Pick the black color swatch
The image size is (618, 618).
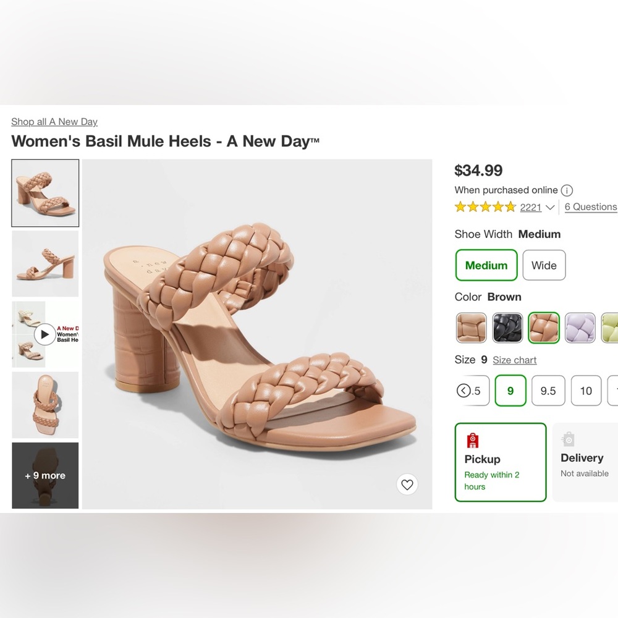(507, 328)
